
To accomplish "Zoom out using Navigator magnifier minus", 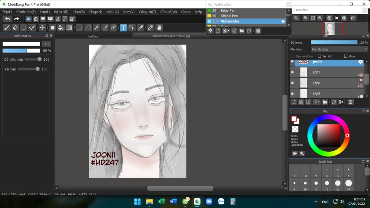I will click(x=320, y=18).
